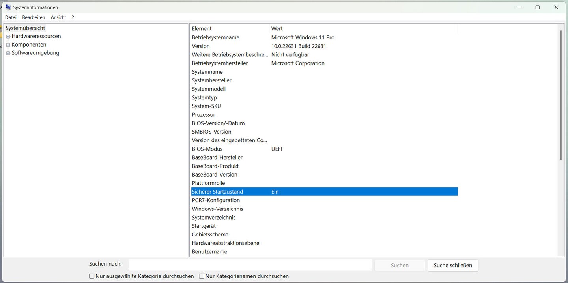Open the help menu via the question mark

[73, 17]
